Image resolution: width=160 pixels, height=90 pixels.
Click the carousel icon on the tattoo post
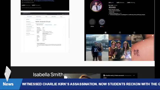pos(152,35)
